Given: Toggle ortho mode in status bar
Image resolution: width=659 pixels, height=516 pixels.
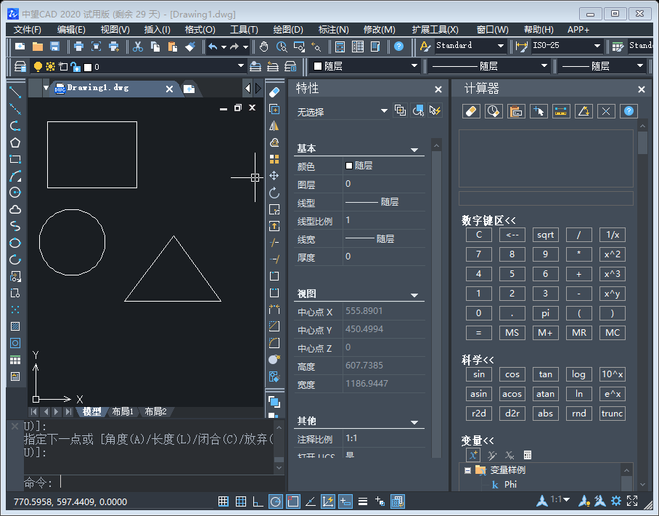Looking at the screenshot, I should [258, 501].
